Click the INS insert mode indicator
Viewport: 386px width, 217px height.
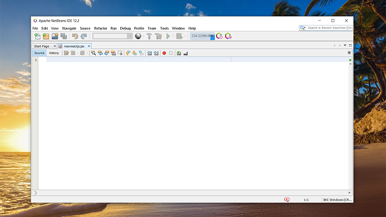(x=325, y=200)
